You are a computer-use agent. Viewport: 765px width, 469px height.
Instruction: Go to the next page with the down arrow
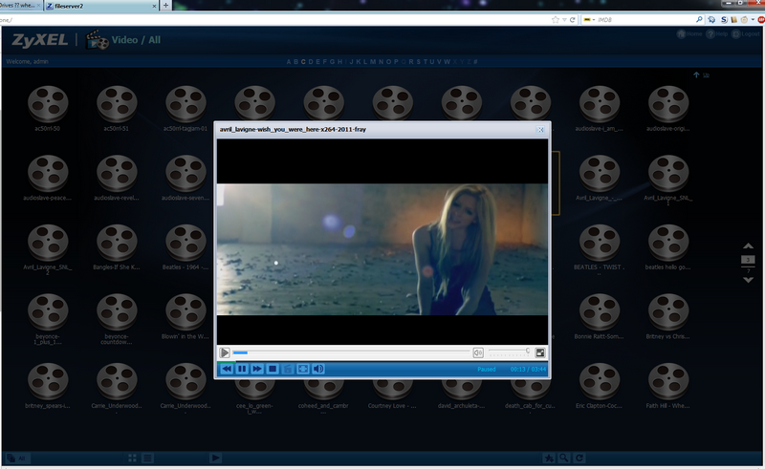coord(748,280)
